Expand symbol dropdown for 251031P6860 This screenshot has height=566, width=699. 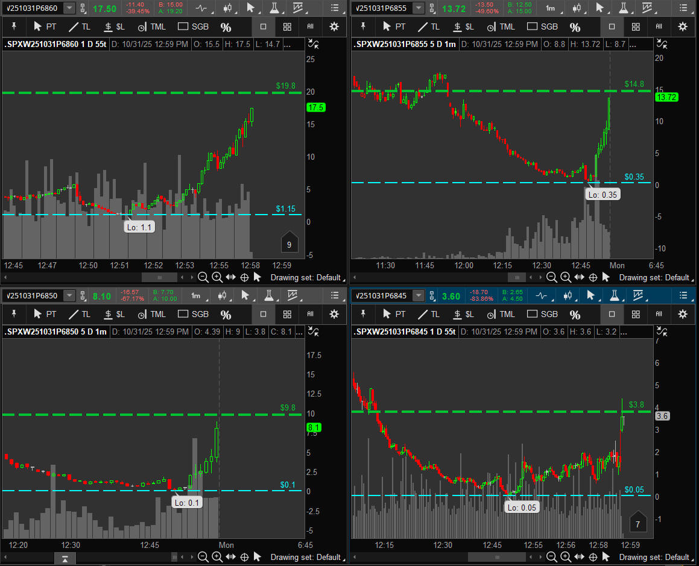click(69, 8)
